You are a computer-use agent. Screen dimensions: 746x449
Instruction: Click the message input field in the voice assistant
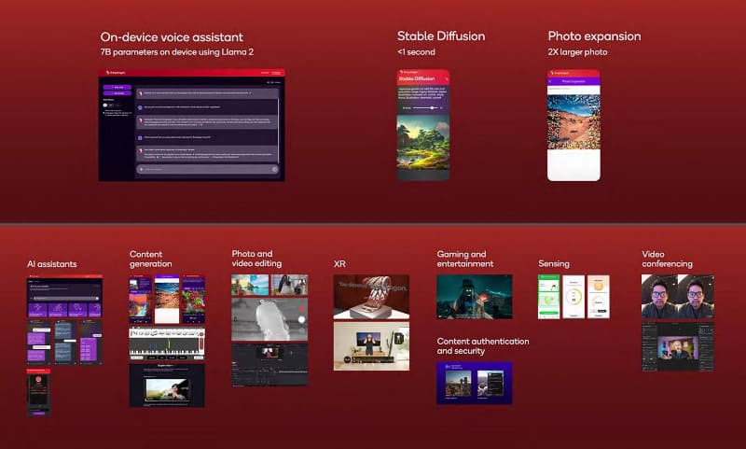(207, 169)
